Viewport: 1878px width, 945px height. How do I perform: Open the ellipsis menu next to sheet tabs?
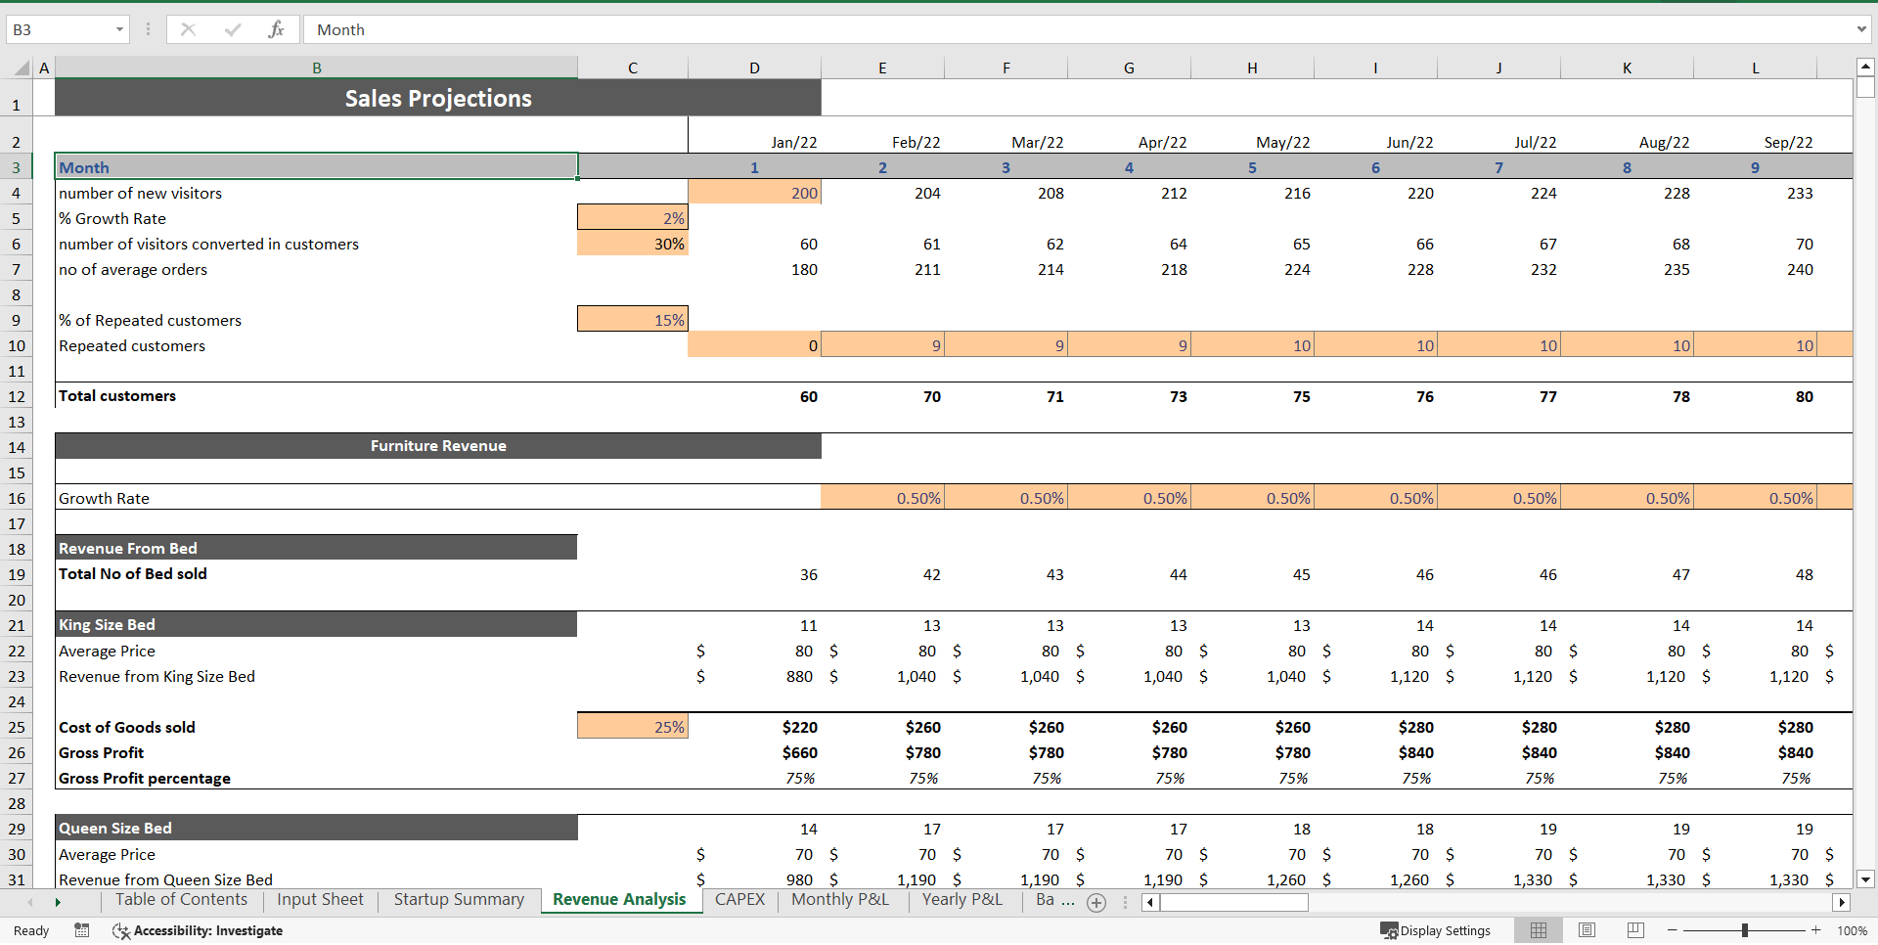click(x=1124, y=903)
